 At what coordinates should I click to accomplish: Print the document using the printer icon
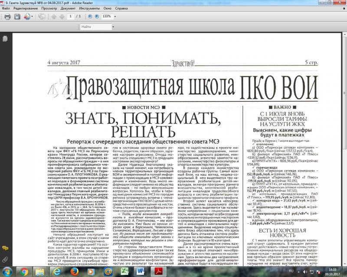click(7, 16)
